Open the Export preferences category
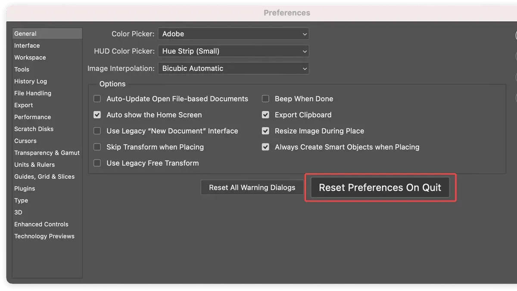 tap(47, 105)
